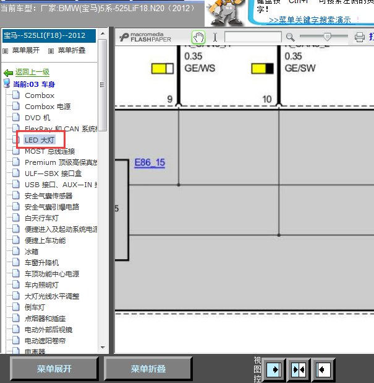Viewport: 374px width, 383px height.
Task: Open the 点烟器和插座 tree item
Action: pos(45,319)
